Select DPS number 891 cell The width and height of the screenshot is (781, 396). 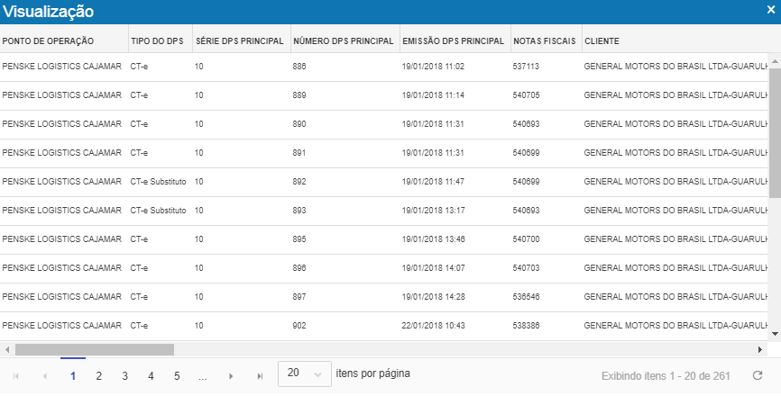299,152
